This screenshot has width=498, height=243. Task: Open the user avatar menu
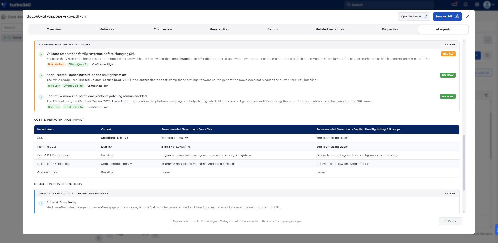[489, 5]
